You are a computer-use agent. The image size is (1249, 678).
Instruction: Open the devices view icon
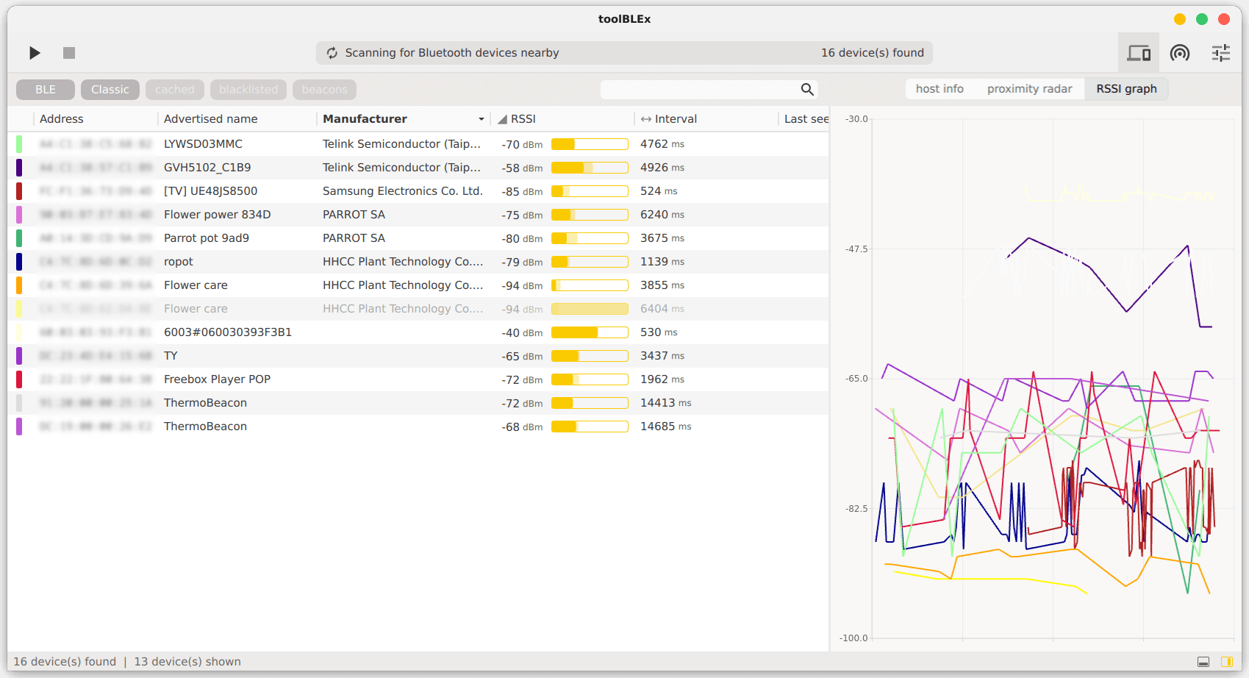click(x=1139, y=53)
